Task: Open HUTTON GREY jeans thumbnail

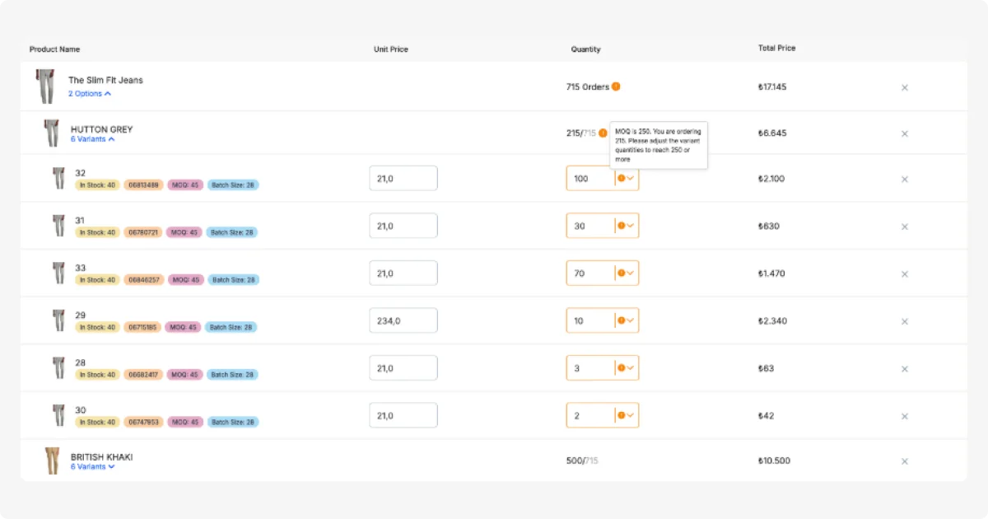Action: pyautogui.click(x=53, y=133)
